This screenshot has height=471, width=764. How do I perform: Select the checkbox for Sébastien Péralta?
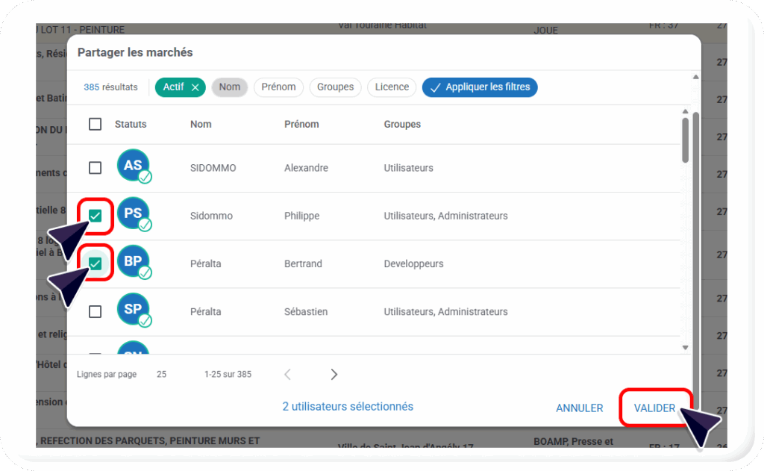pos(95,311)
